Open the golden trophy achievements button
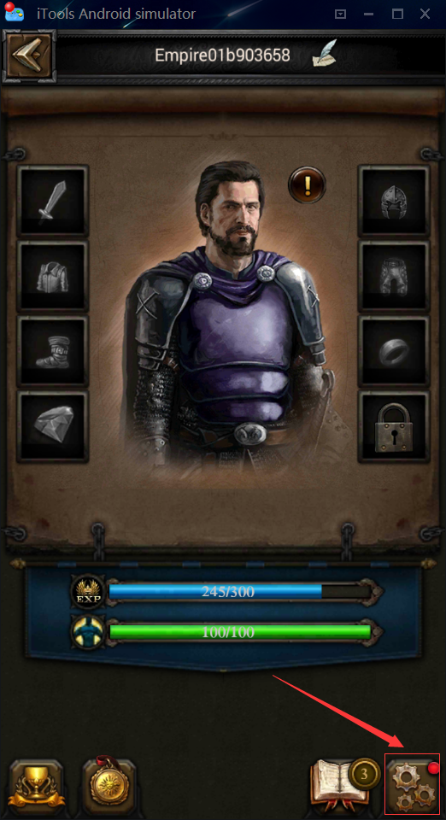 37,784
